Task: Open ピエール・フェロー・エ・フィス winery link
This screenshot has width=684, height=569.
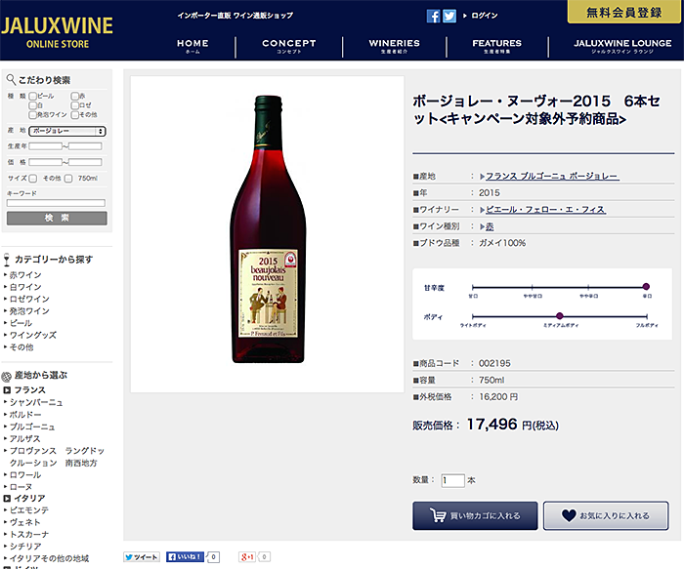Action: [545, 210]
